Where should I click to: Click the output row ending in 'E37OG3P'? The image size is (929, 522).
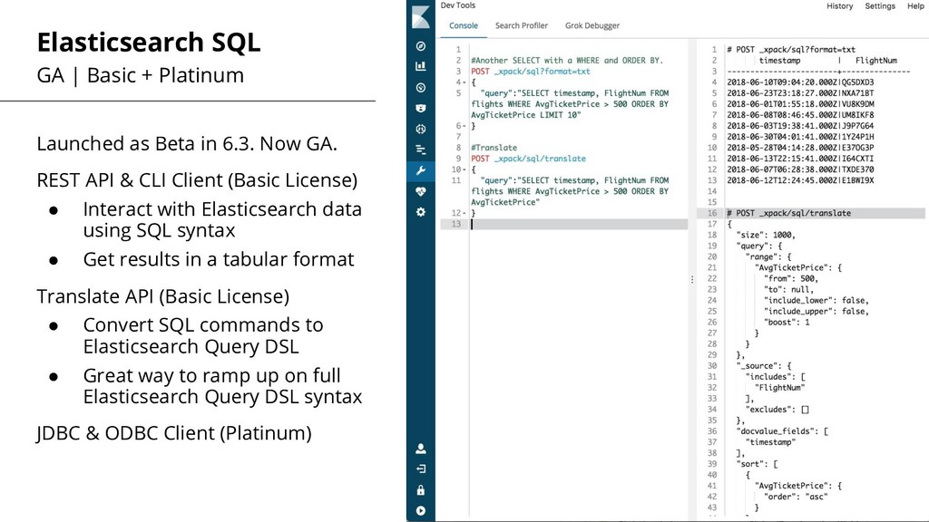tap(800, 148)
